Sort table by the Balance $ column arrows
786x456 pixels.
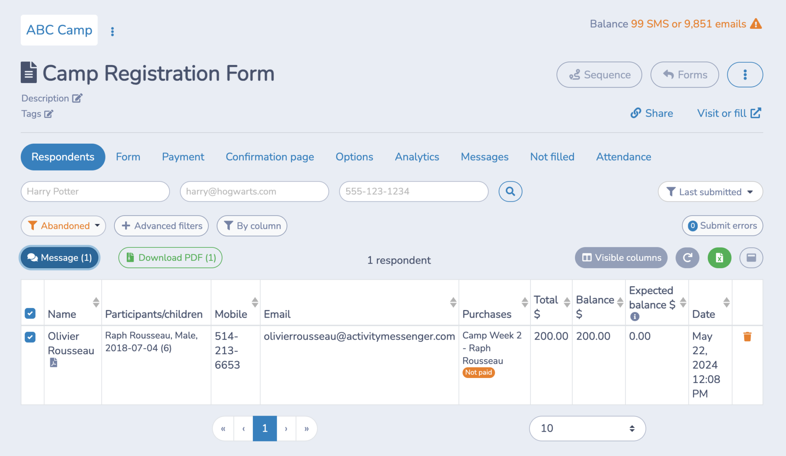620,302
